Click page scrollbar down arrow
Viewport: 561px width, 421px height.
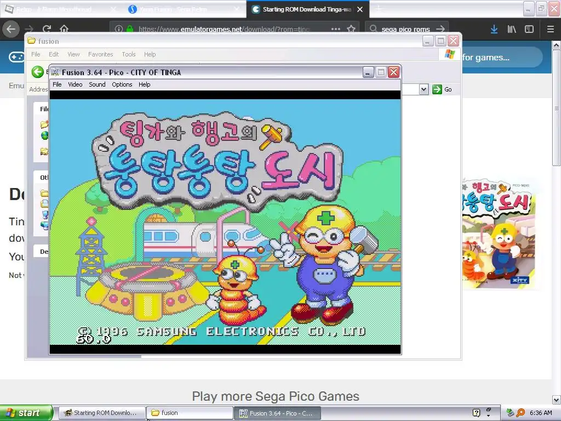[557, 400]
